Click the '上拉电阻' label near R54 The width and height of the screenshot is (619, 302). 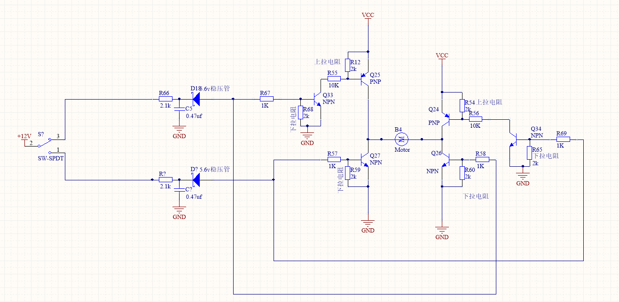[x=490, y=102]
